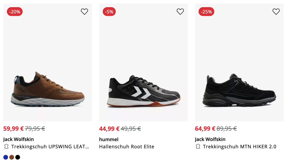Open the brown UPSWING trekking shoe image
Image resolution: width=286 pixels, height=165 pixels.
tap(48, 90)
